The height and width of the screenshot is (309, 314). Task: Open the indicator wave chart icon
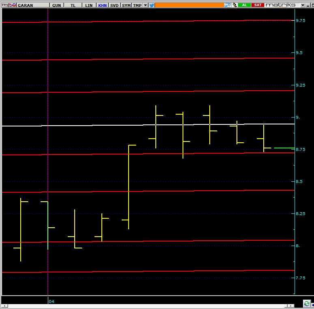click(x=13, y=5)
